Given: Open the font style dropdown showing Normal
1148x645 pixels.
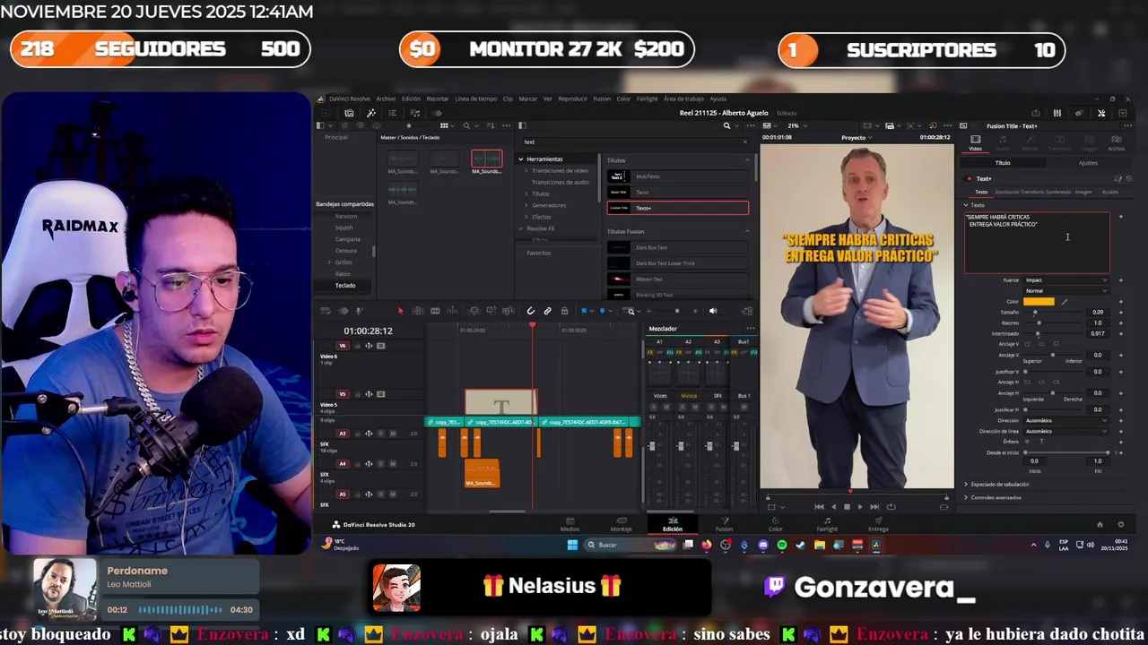Looking at the screenshot, I should 1066,291.
